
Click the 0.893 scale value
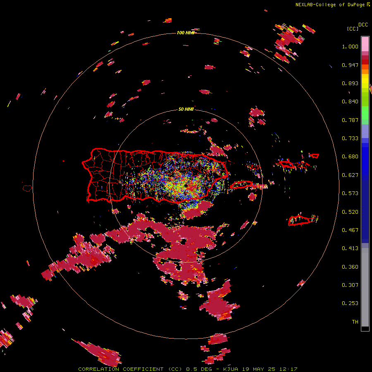[350, 83]
